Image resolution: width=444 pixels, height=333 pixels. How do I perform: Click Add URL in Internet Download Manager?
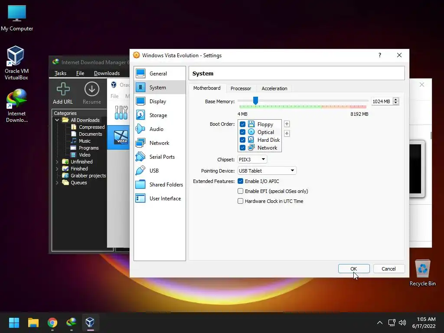coord(63,94)
